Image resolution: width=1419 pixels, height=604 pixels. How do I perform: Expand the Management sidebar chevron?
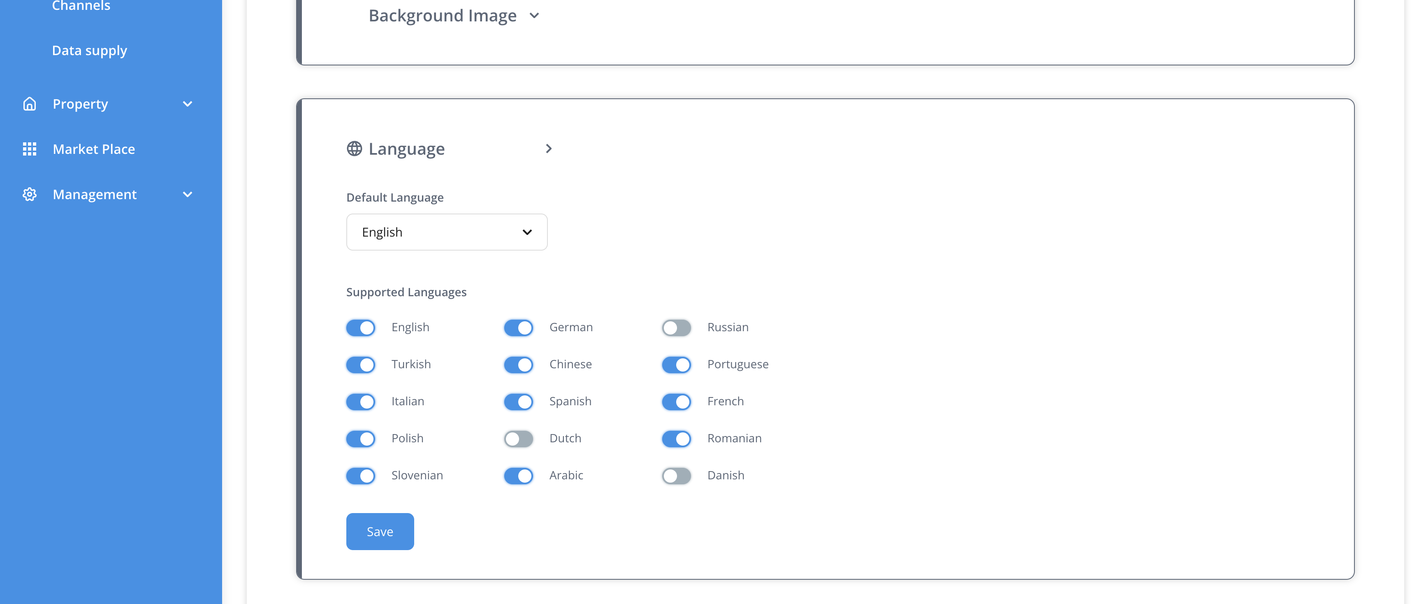click(187, 194)
